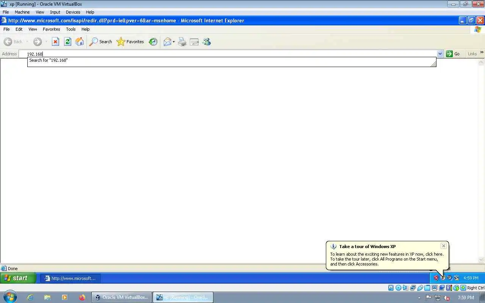Screen dimensions: 485x303
Task: Open the Mail button dropdown arrow
Action: (x=174, y=42)
